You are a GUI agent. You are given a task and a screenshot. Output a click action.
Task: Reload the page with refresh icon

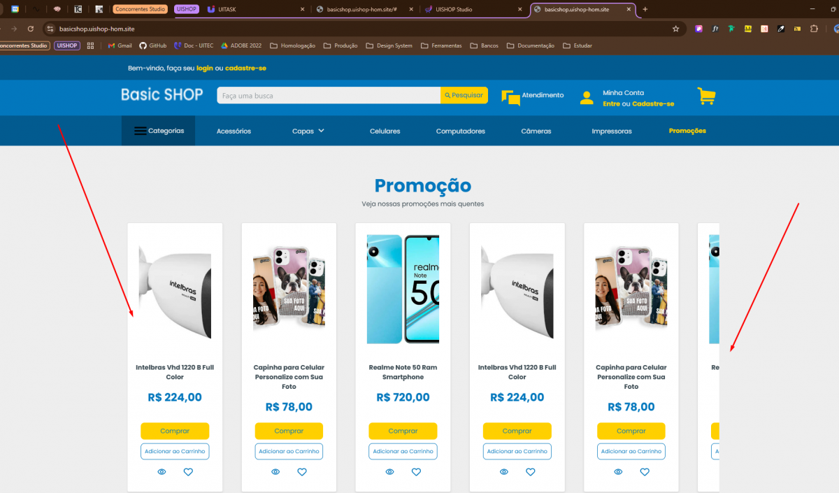click(x=30, y=29)
